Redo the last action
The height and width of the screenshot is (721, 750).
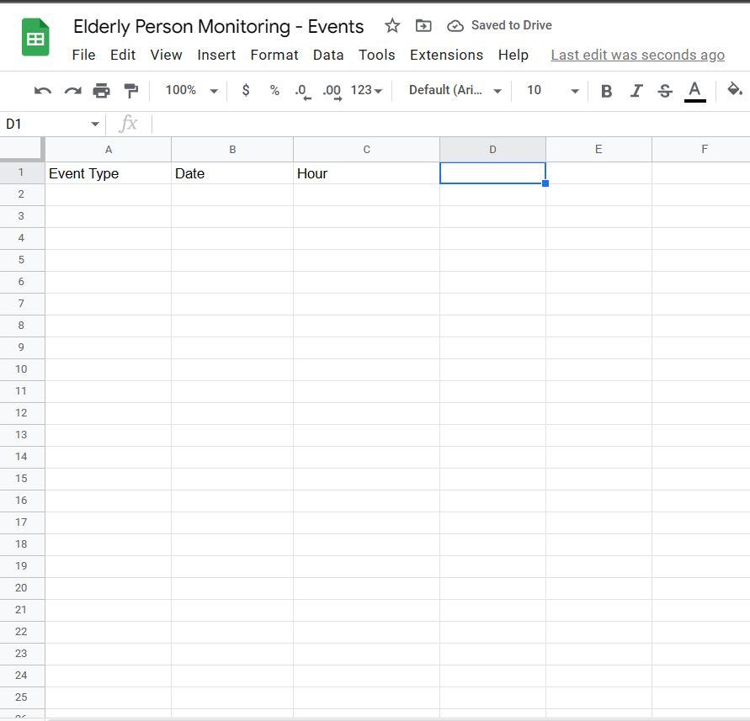tap(72, 90)
